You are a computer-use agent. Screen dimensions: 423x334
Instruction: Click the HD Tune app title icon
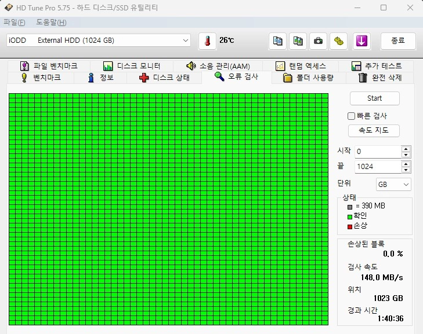9,8
